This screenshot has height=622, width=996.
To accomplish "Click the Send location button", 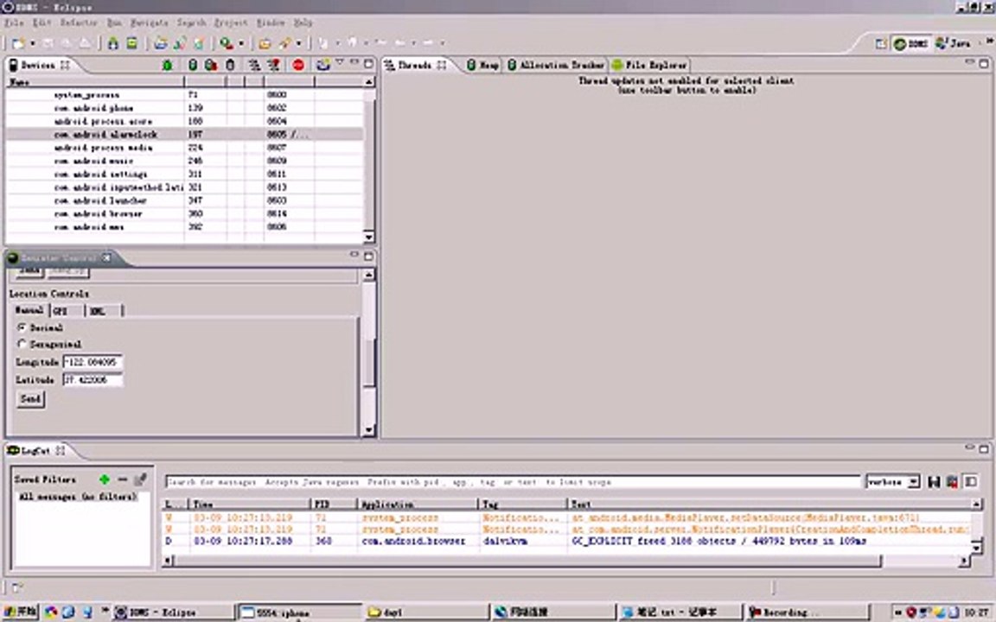I will [30, 398].
